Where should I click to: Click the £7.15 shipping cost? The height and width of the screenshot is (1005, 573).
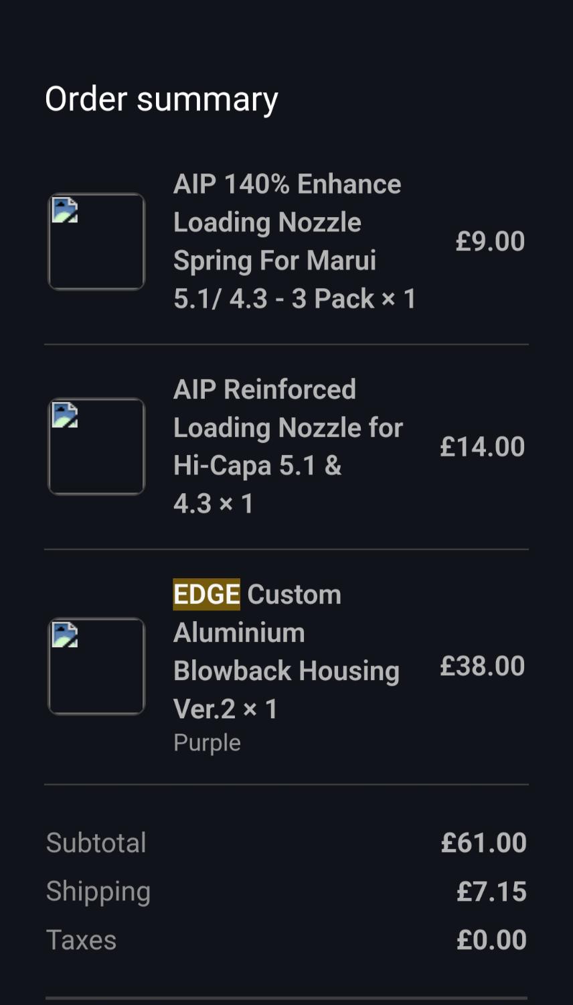pyautogui.click(x=491, y=892)
